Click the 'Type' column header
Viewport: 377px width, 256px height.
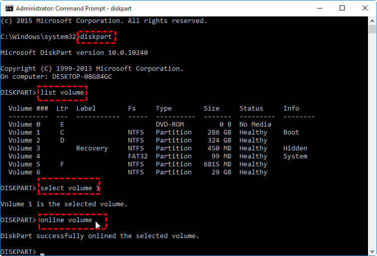pos(164,109)
